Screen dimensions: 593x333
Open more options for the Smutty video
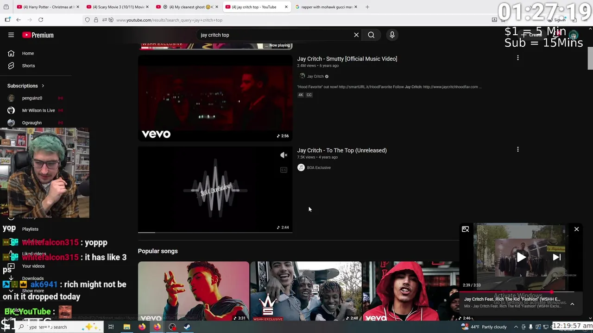click(x=517, y=58)
